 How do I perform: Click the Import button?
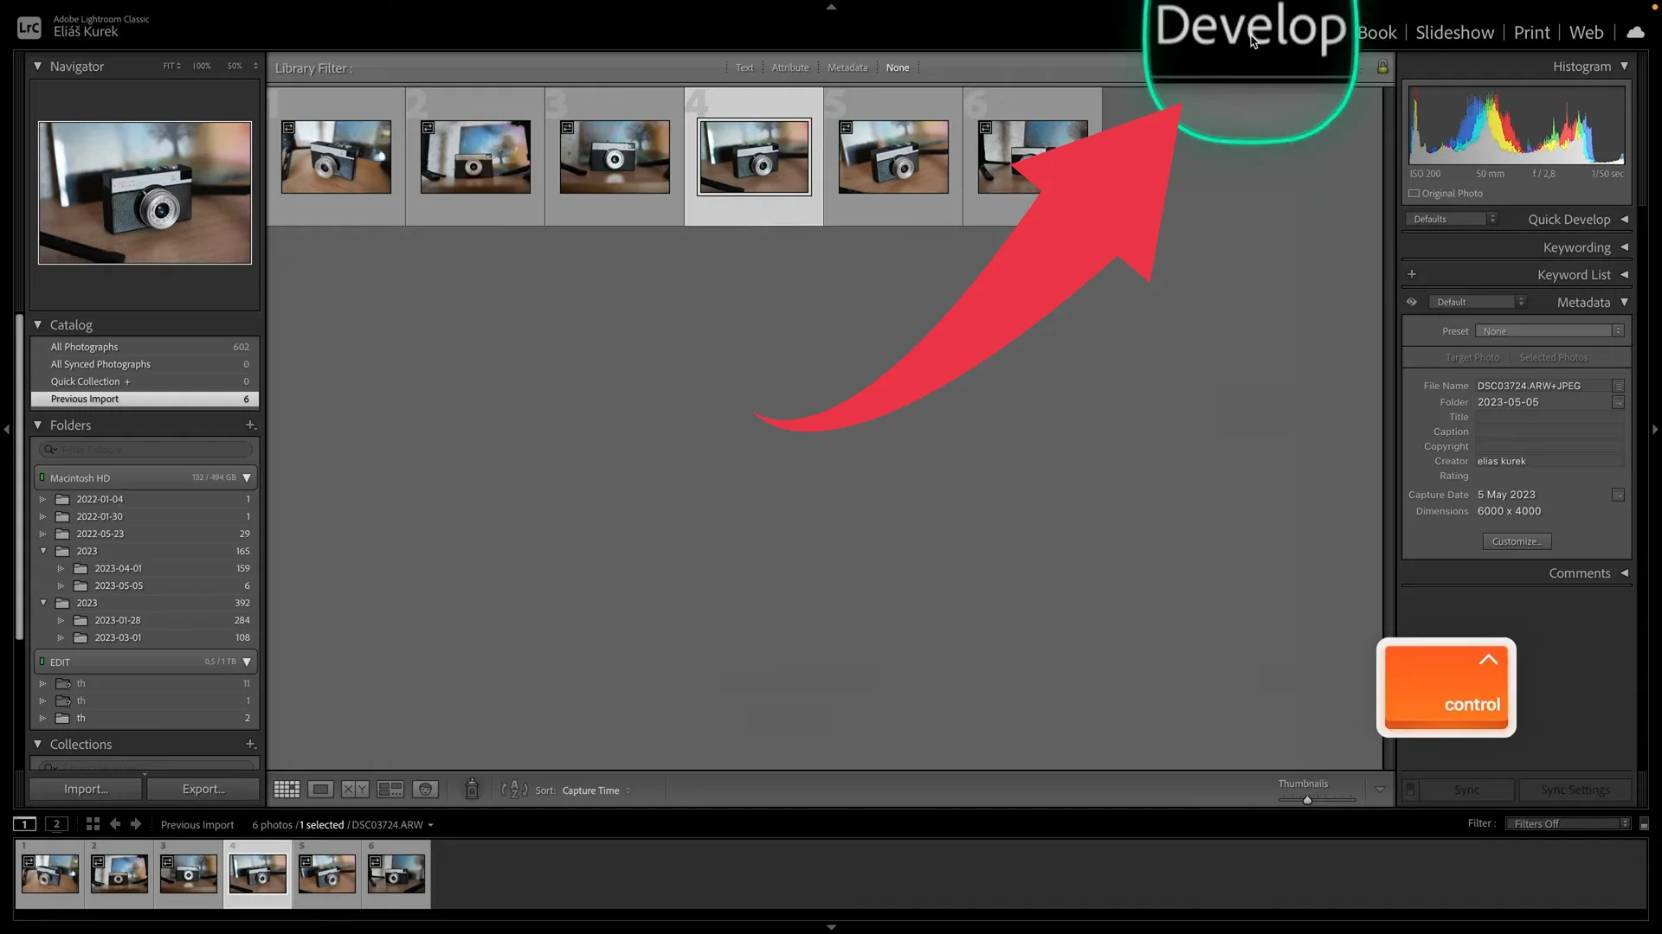(84, 788)
